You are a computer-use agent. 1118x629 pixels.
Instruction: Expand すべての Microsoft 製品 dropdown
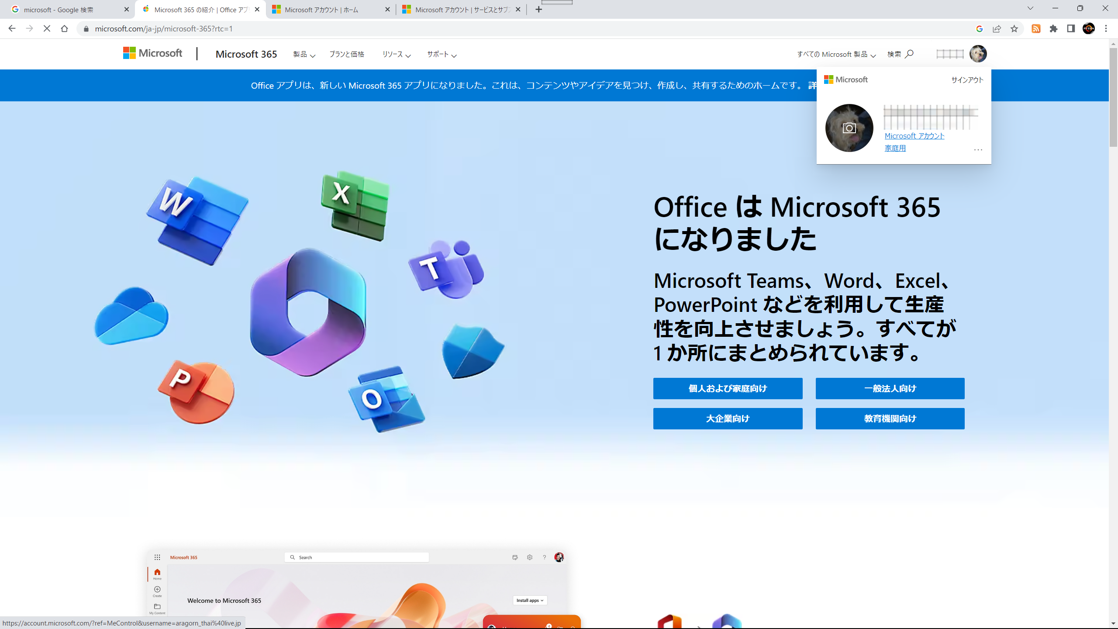836,54
